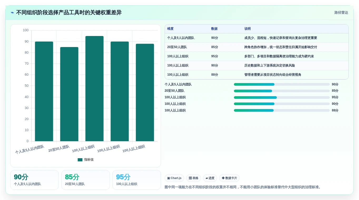Click the 85分 progress bar
The height and width of the screenshot is (200, 359).
[282, 91]
